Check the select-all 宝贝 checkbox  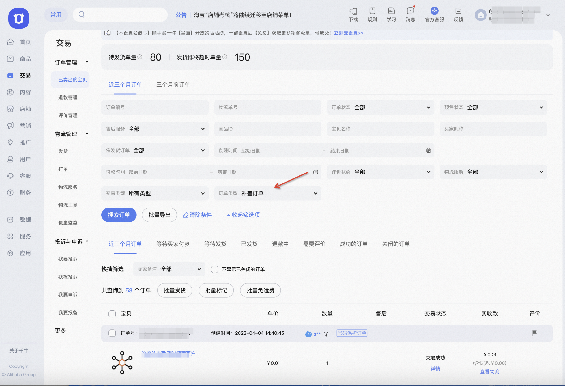pos(112,314)
